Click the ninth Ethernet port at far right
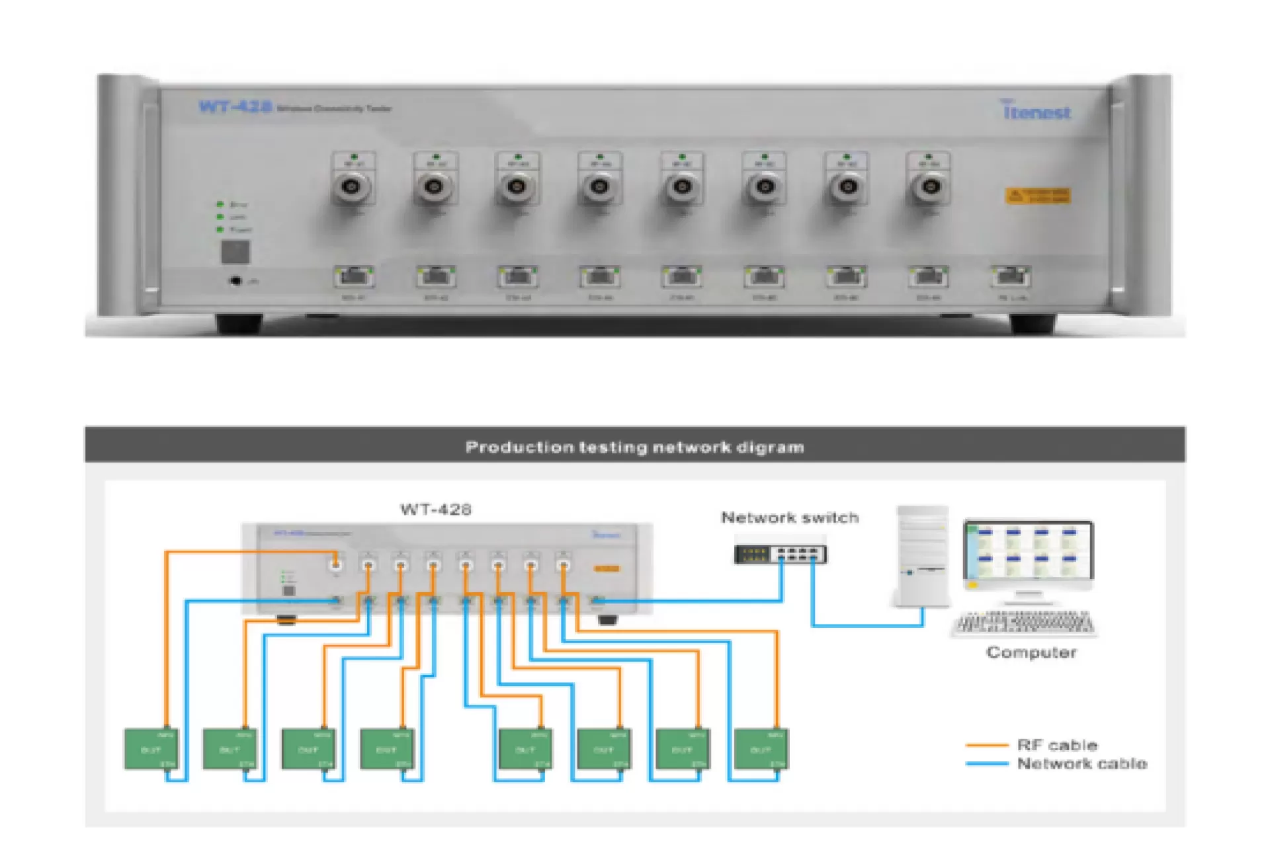Screen dimensions: 1270x846 1011,276
